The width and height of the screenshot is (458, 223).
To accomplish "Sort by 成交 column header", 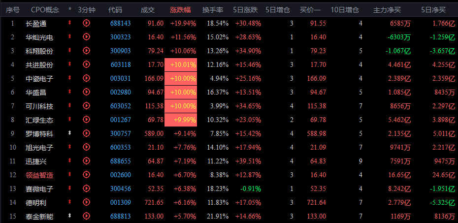I will tap(148, 10).
